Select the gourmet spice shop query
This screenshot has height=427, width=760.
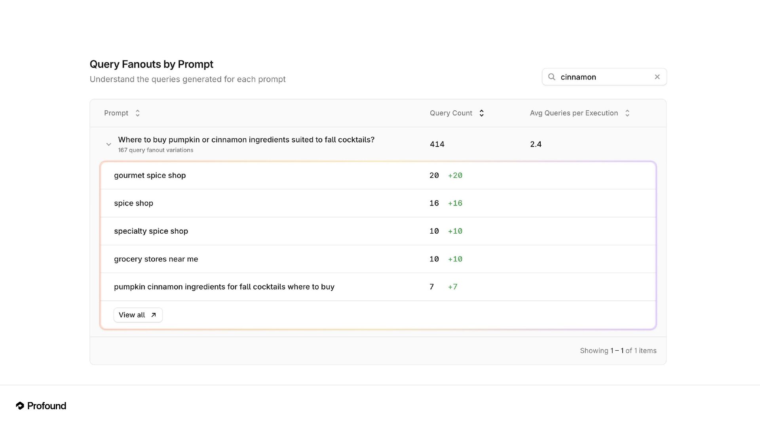tap(150, 175)
